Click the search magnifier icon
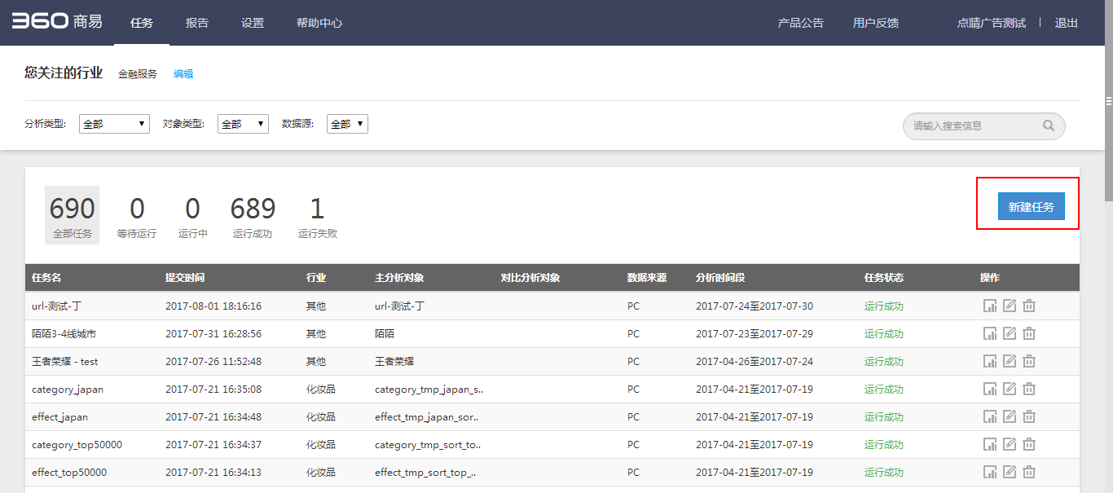1113x493 pixels. click(1048, 125)
